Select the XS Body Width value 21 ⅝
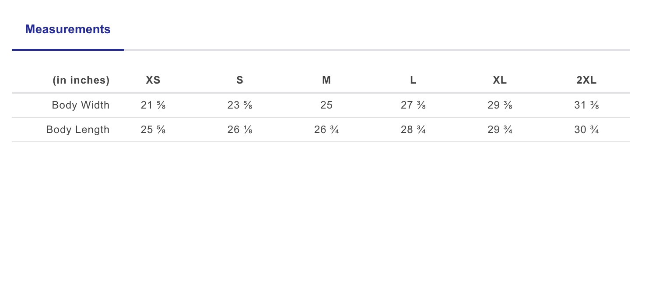652x302 pixels. pos(153,105)
